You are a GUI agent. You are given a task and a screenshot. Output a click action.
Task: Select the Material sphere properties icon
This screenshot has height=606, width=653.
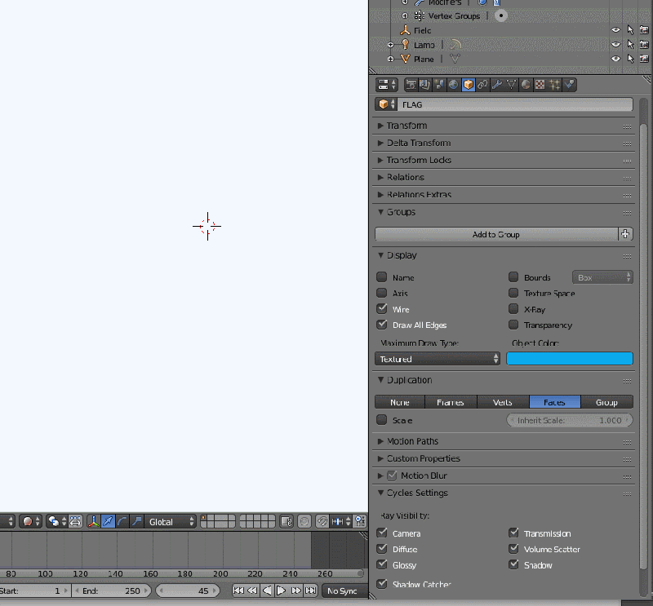click(524, 84)
